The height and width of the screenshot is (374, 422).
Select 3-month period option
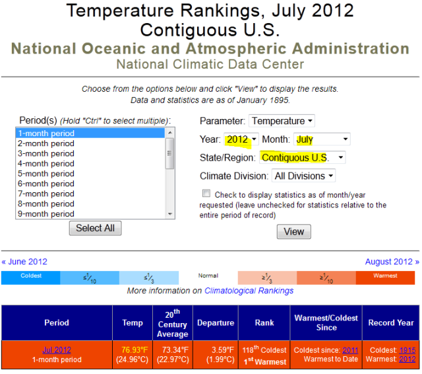pyautogui.click(x=90, y=153)
